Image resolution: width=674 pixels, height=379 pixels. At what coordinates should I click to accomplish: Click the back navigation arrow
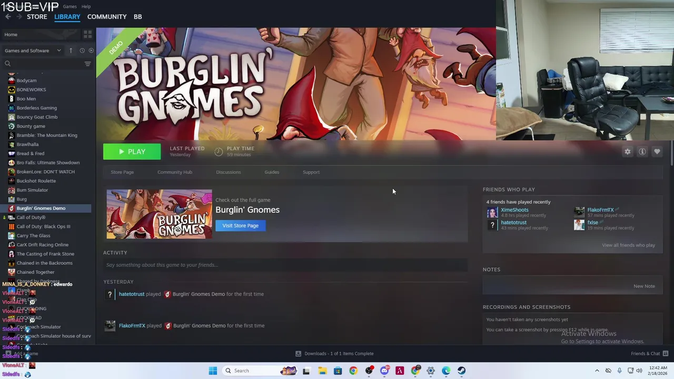8,17
